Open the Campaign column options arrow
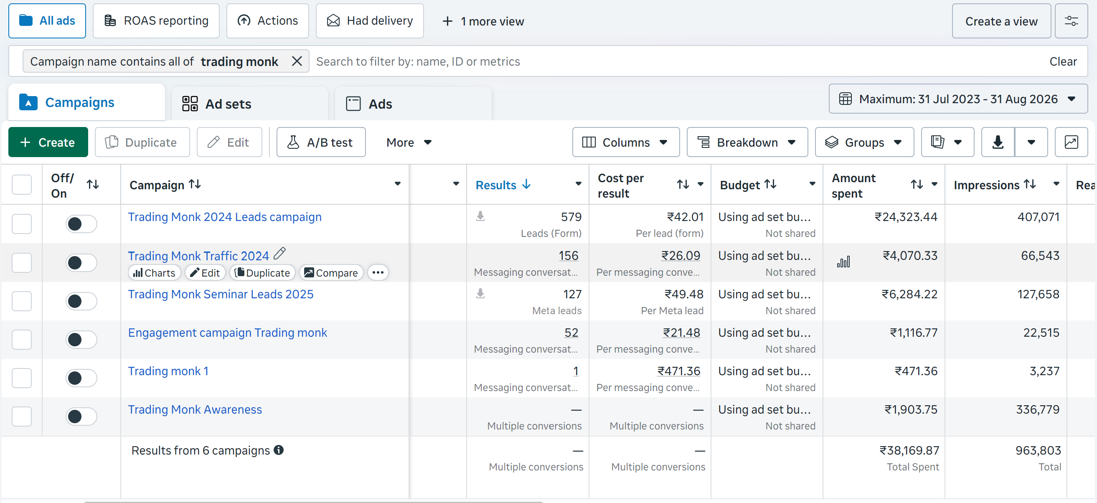This screenshot has height=503, width=1097. 397,184
